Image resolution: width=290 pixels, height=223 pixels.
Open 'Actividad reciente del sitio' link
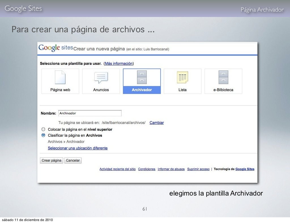click(118, 169)
